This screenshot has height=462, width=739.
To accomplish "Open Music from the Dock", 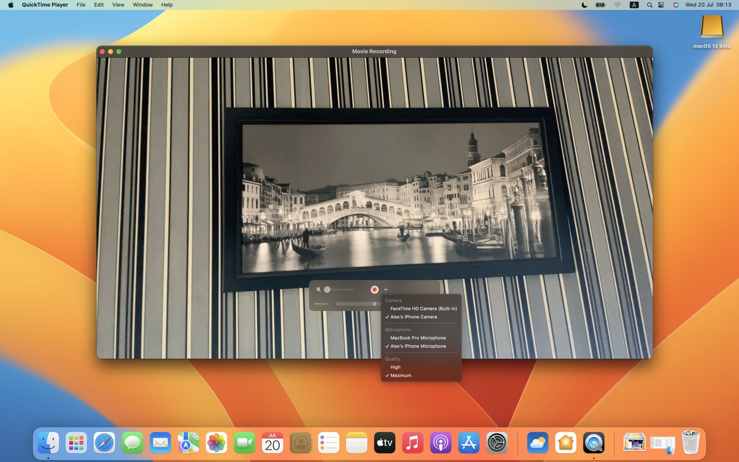I will tap(413, 443).
